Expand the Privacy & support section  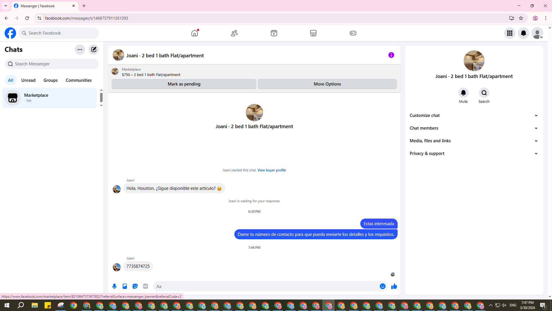tap(474, 153)
